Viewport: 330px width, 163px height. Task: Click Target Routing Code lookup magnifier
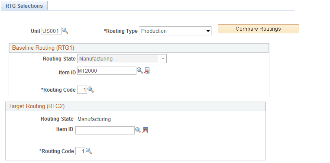89,151
